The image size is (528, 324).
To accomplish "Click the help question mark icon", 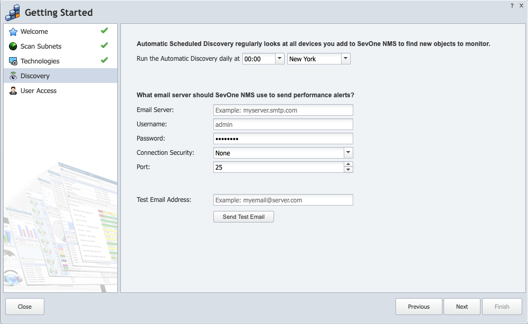I will pyautogui.click(x=512, y=6).
